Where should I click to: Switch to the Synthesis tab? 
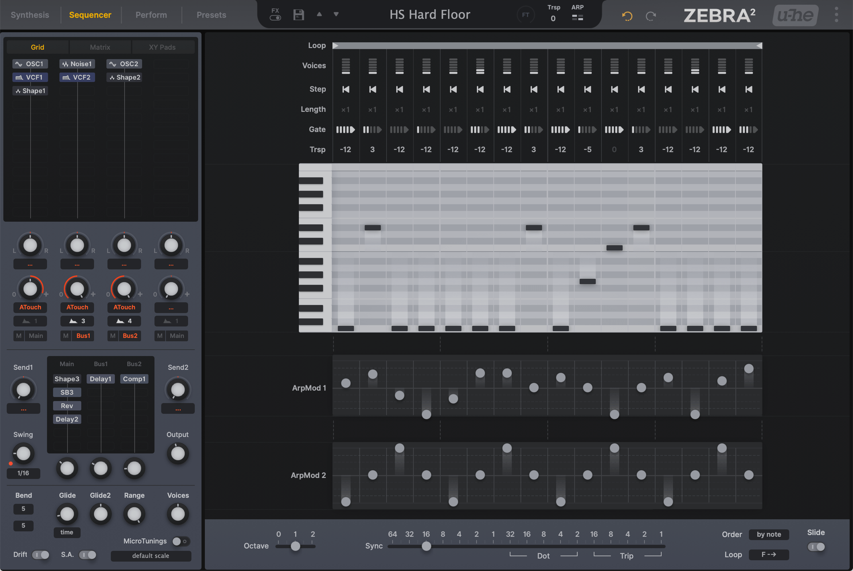click(30, 15)
